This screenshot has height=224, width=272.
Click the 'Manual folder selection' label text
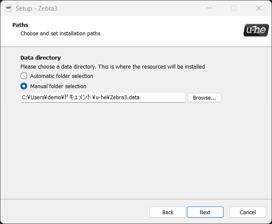click(x=58, y=86)
